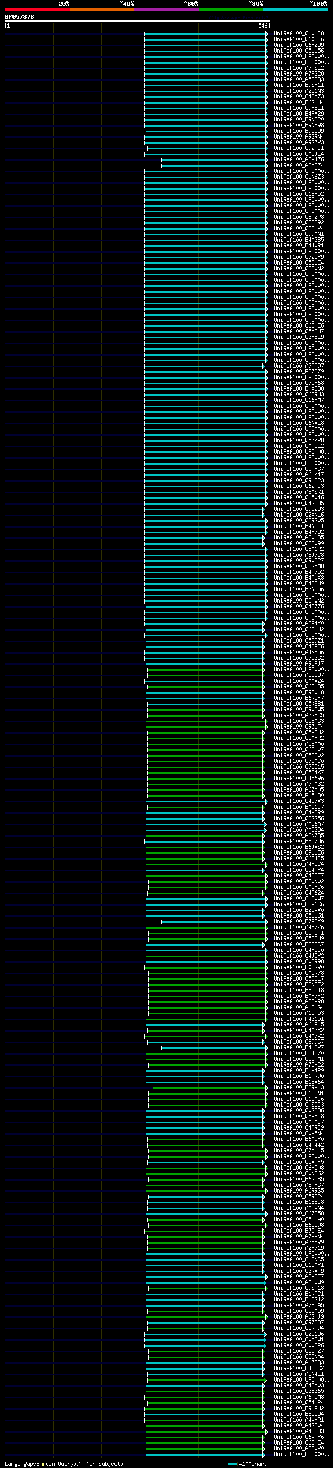Open hit UniRef100_C4IY73
The image size is (333, 1468).
point(299,96)
